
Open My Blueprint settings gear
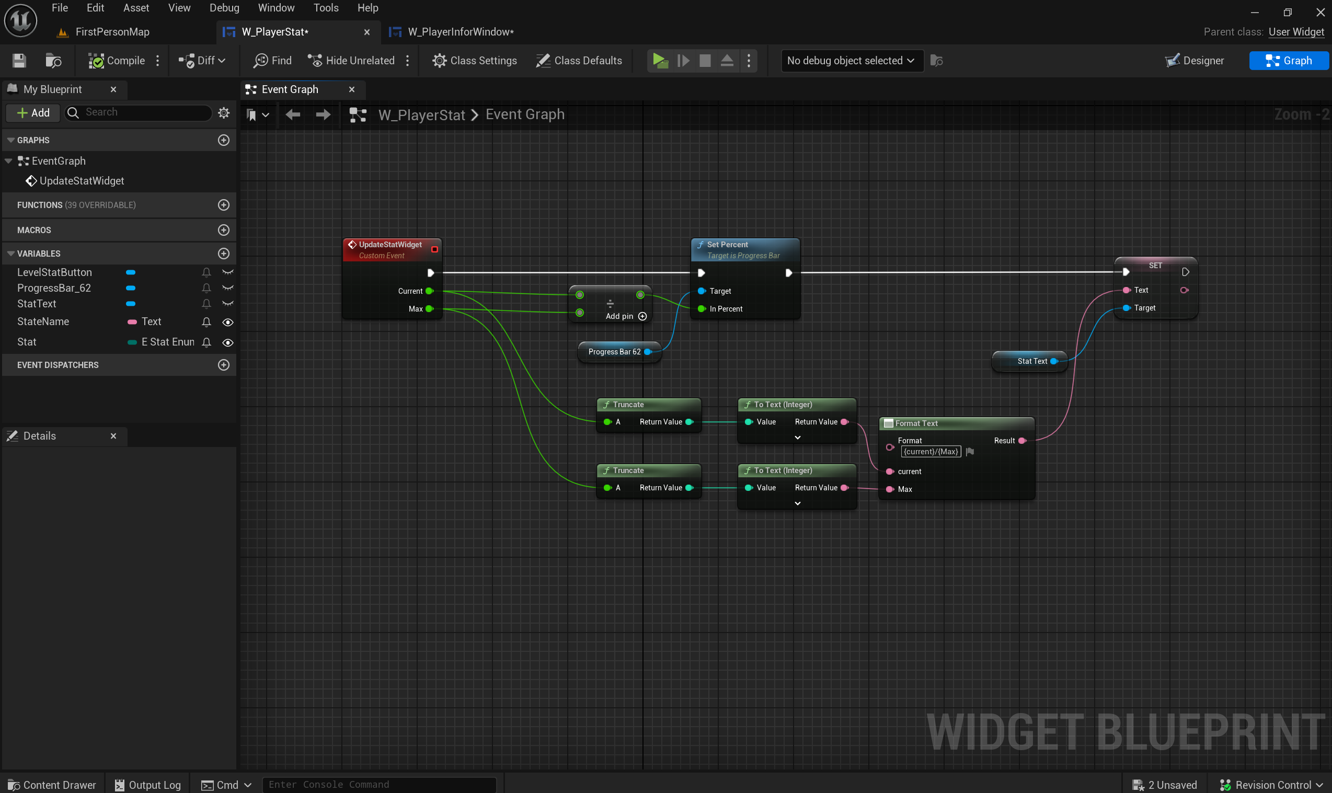click(x=224, y=113)
